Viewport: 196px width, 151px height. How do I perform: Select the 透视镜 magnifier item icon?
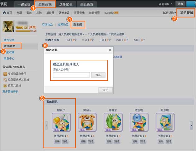[139, 122]
